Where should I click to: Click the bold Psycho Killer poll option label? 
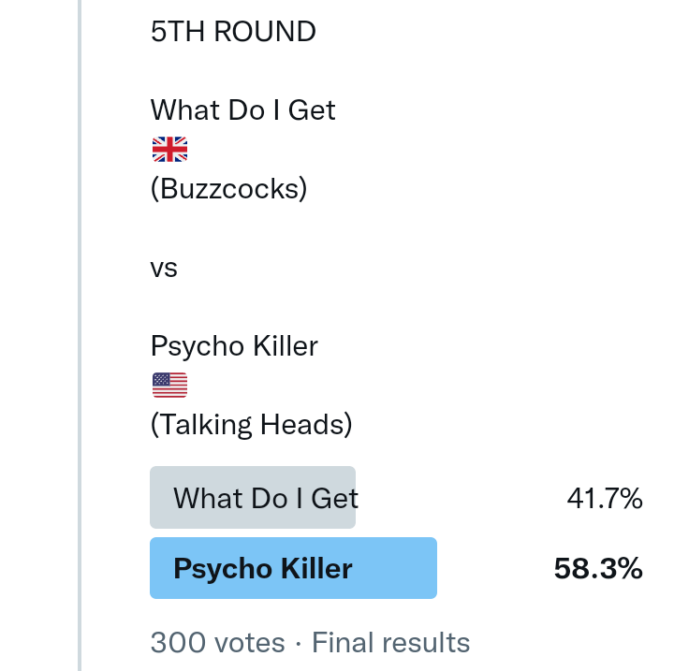[x=263, y=569]
